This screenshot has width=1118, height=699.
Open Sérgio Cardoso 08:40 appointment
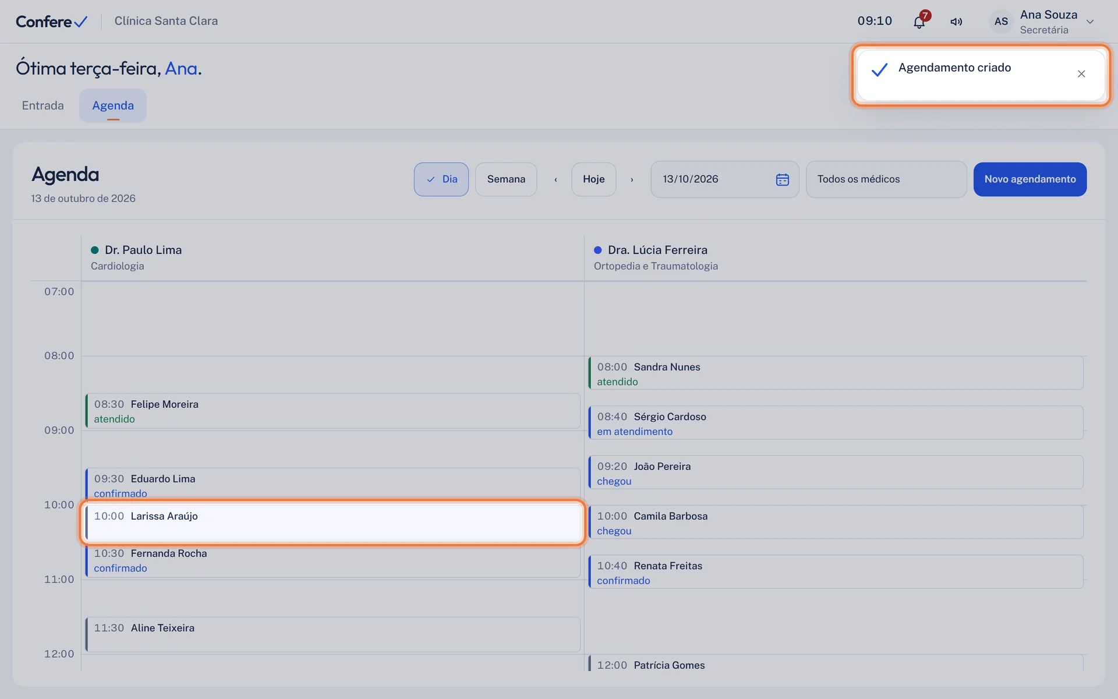pyautogui.click(x=836, y=423)
